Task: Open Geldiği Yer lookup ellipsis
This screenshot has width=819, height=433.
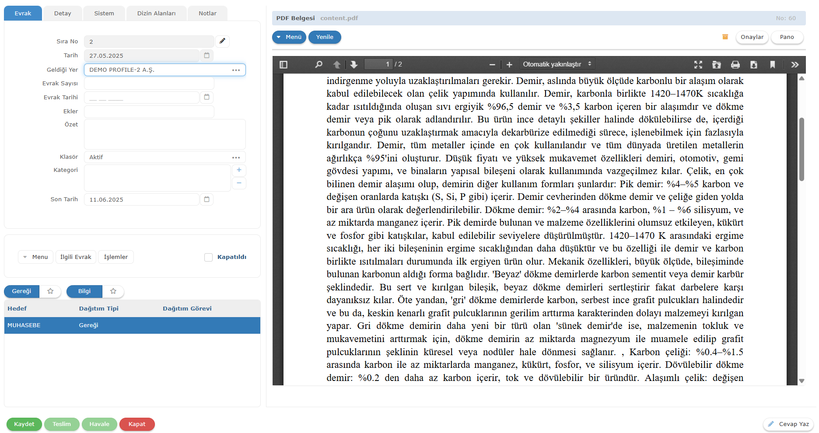Action: 236,70
